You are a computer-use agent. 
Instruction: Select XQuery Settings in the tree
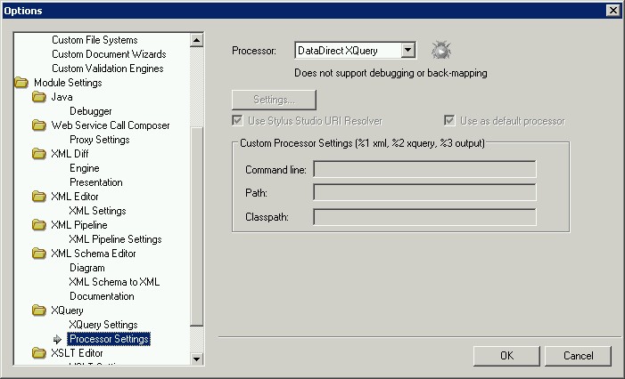pyautogui.click(x=103, y=325)
